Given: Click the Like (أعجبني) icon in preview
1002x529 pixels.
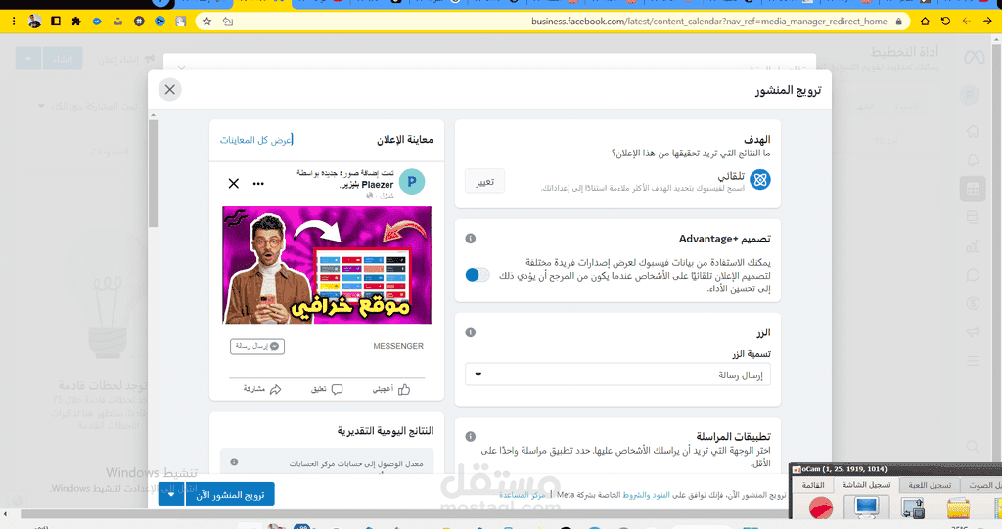Looking at the screenshot, I should click(404, 390).
